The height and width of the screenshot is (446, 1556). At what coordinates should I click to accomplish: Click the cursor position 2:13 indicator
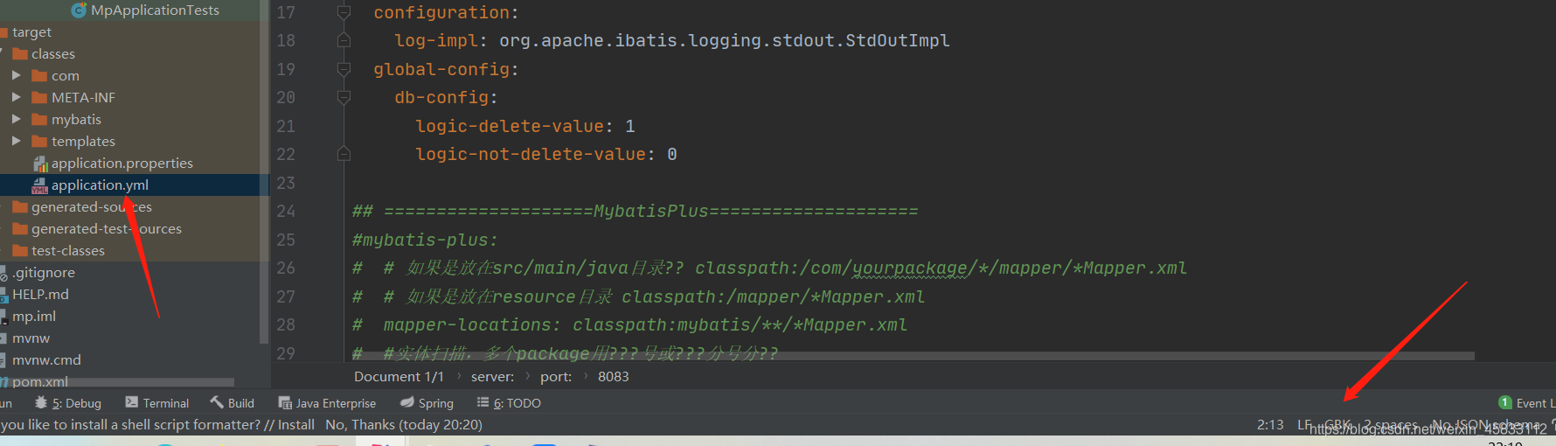(x=1270, y=425)
